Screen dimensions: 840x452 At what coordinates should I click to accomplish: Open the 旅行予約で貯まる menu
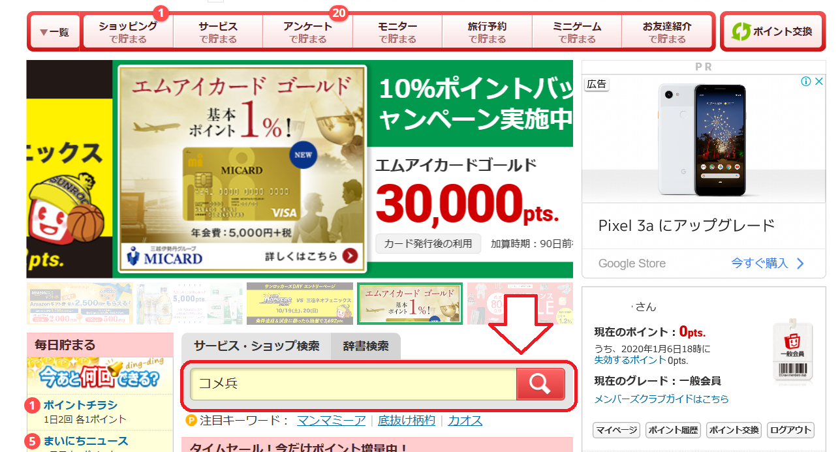[x=488, y=31]
